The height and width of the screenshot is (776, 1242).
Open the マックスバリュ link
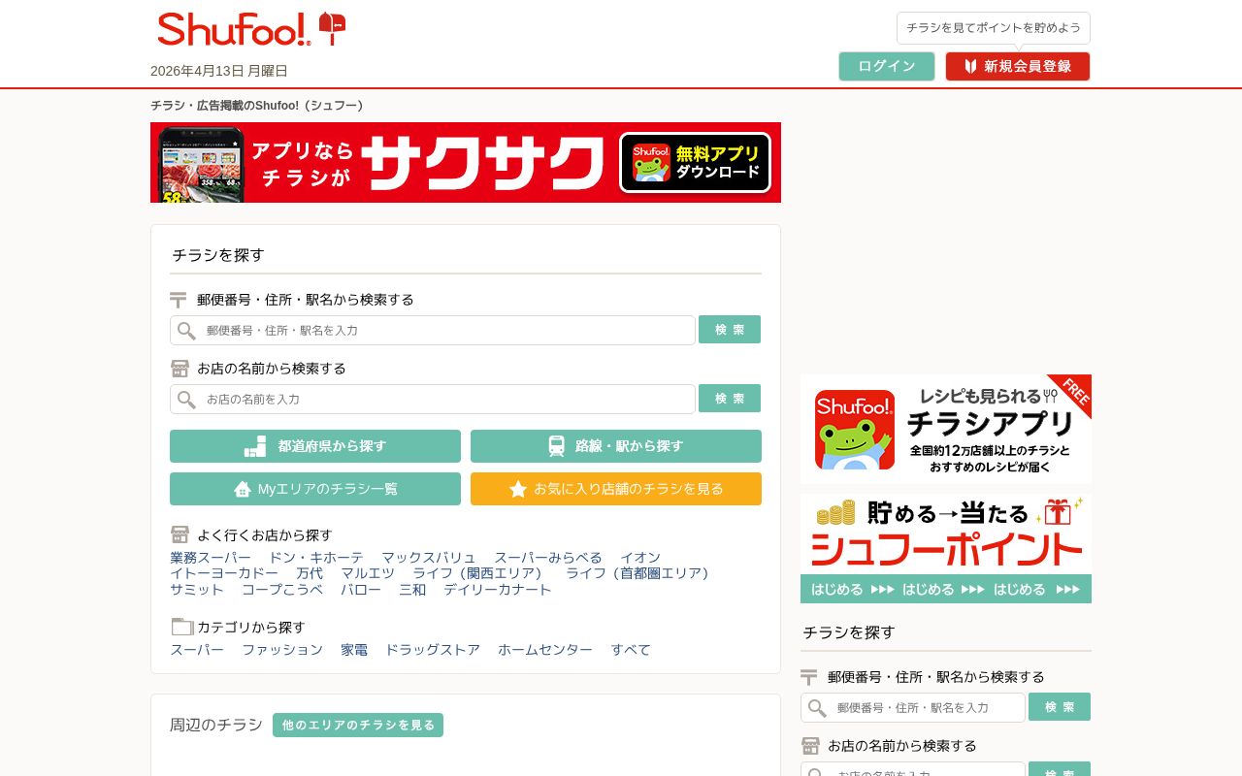click(429, 558)
